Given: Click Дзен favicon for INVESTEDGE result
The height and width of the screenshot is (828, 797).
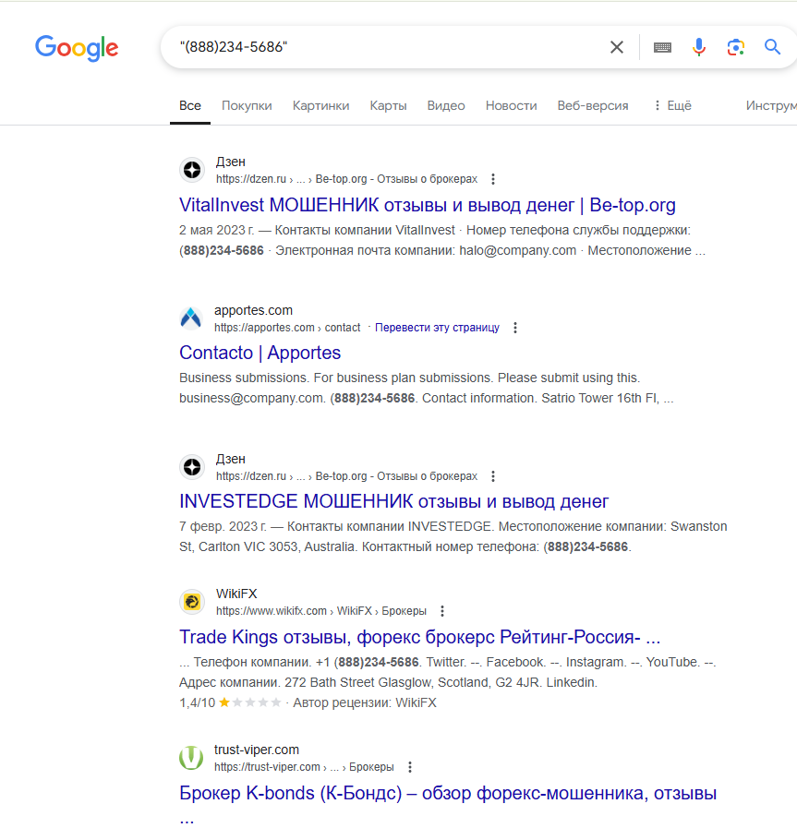Looking at the screenshot, I should (192, 467).
